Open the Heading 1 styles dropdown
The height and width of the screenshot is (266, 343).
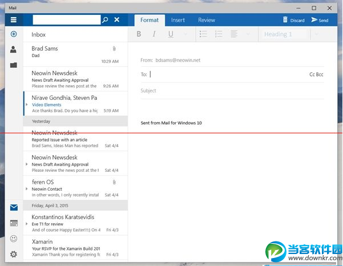point(285,34)
